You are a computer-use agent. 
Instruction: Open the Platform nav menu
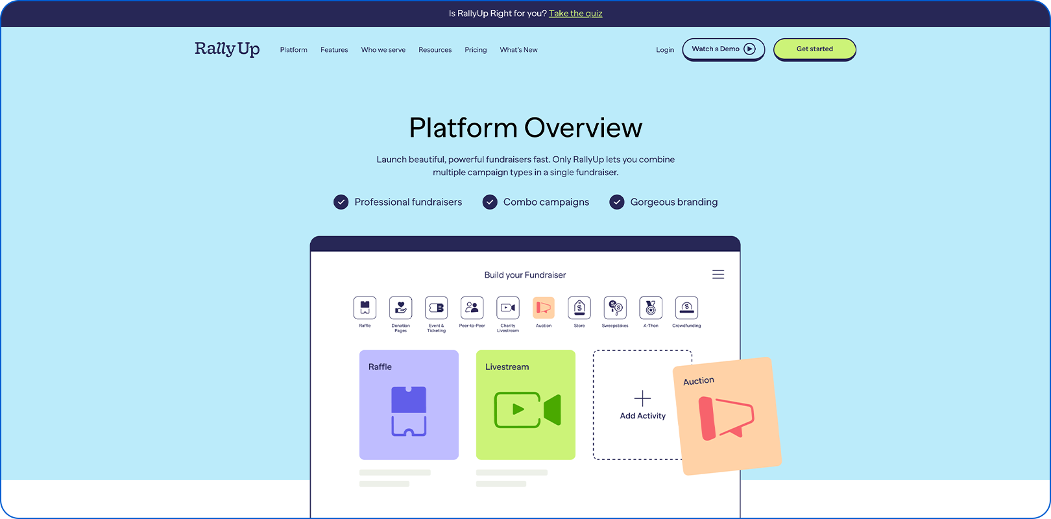pyautogui.click(x=294, y=50)
